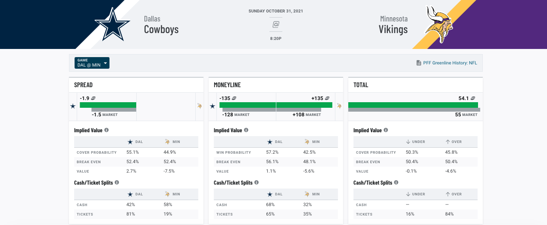Viewport: 547px width, 225px height.
Task: Click the 84% Over tickets figure
Action: 449,214
